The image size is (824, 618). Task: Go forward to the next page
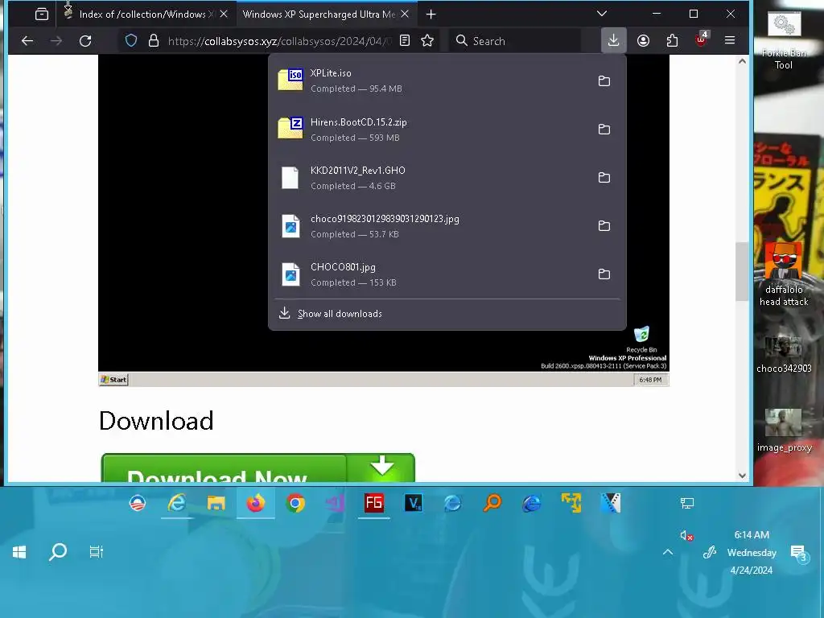point(56,40)
